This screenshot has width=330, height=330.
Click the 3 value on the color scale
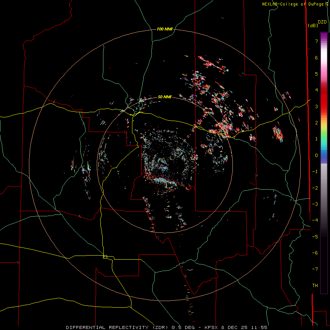pos(316,106)
